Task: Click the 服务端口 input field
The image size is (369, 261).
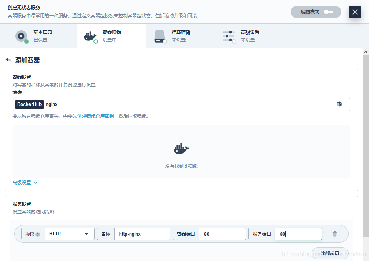Action: (298, 234)
